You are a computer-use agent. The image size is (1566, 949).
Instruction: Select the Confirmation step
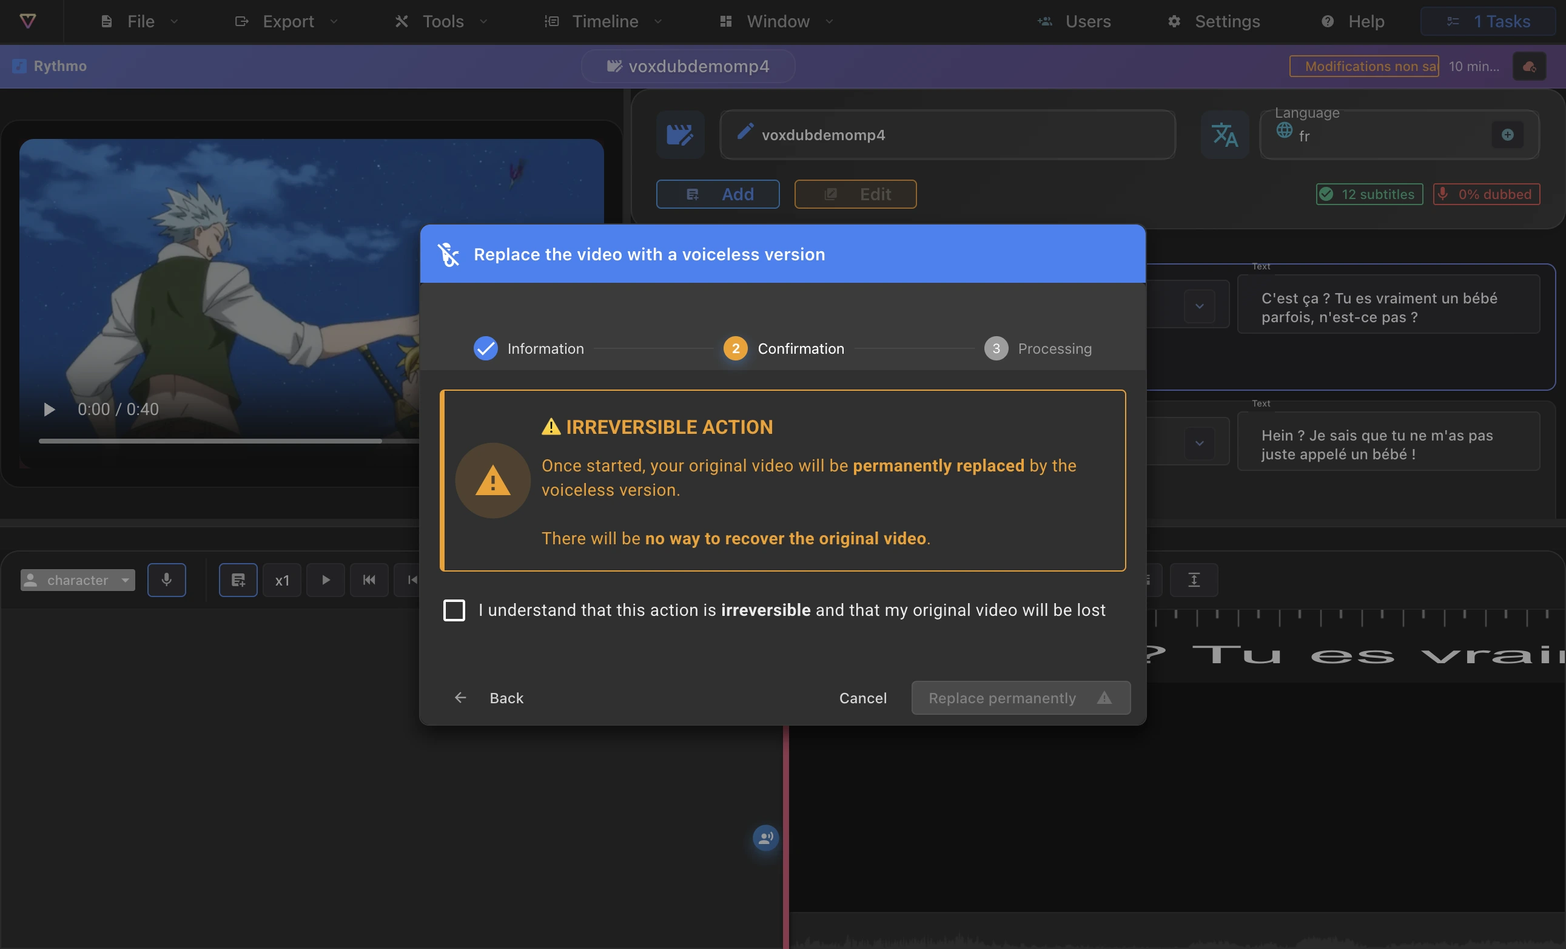(x=784, y=348)
